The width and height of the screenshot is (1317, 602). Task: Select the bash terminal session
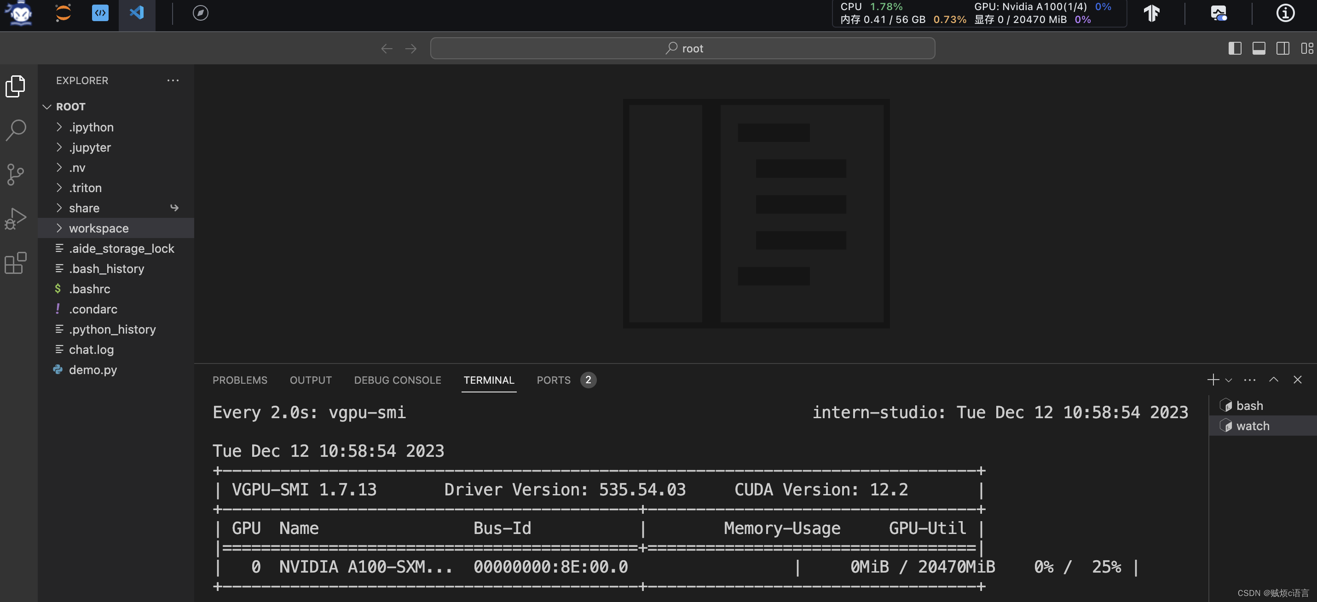1249,405
